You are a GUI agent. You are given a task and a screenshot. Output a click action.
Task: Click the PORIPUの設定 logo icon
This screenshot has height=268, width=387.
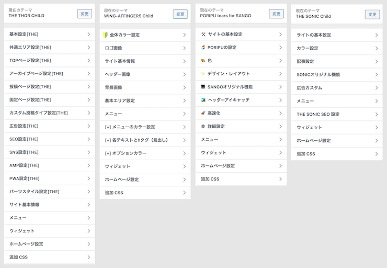click(x=203, y=47)
